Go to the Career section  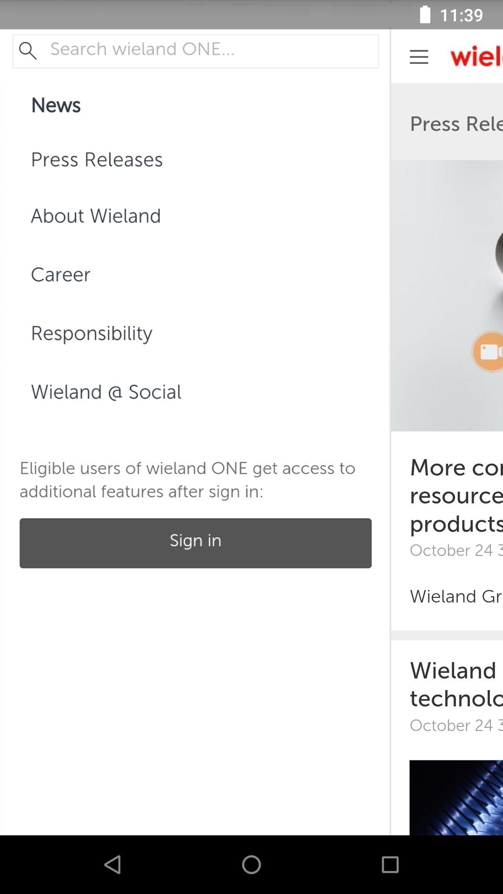point(61,275)
